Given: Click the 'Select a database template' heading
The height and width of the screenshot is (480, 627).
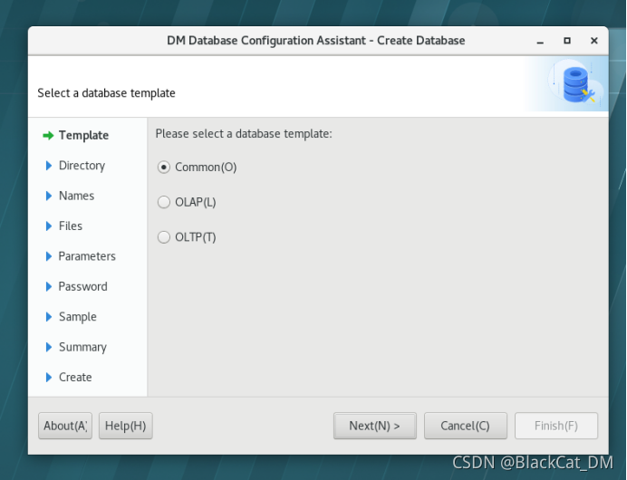Looking at the screenshot, I should [106, 93].
